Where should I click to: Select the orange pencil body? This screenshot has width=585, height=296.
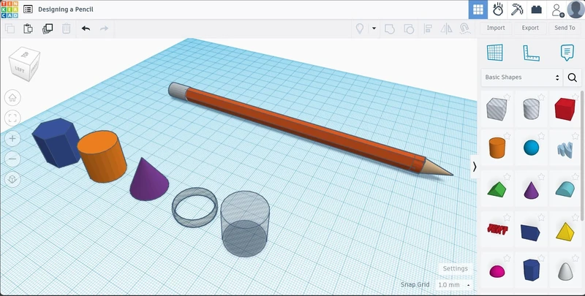click(x=304, y=129)
